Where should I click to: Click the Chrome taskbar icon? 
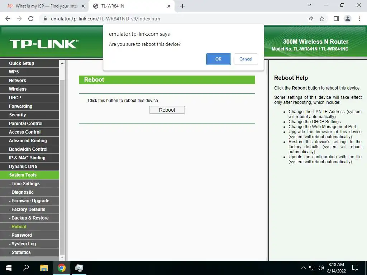click(x=62, y=268)
